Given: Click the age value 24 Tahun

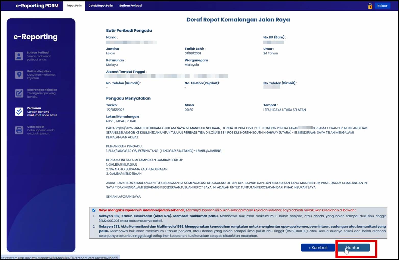Looking at the screenshot, I should pos(271,53).
